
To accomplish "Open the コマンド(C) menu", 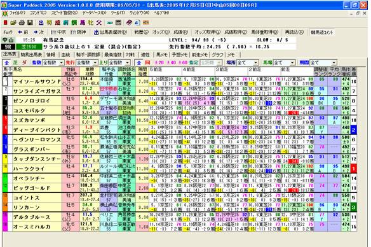I will pyautogui.click(x=38, y=13).
